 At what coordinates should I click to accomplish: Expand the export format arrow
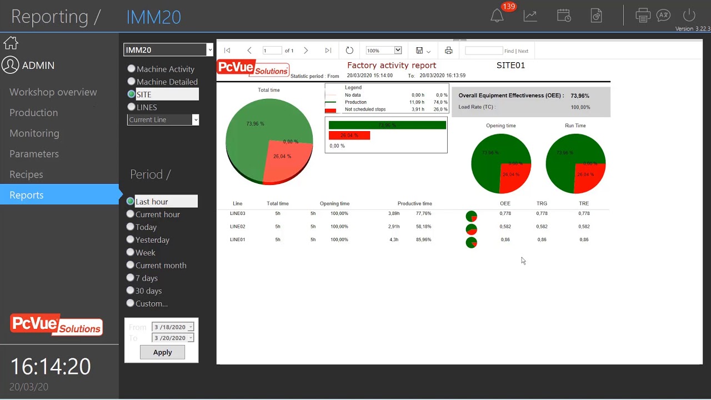click(428, 51)
